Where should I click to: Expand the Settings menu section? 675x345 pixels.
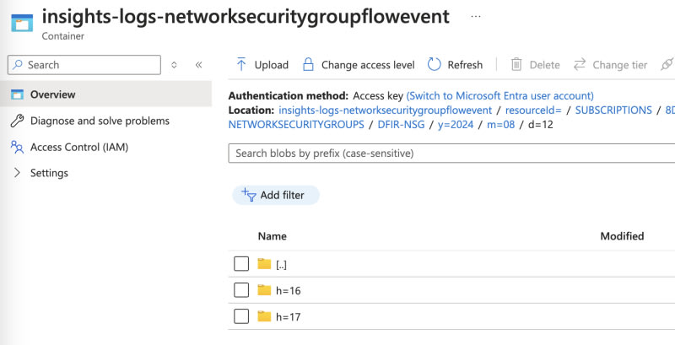tap(17, 173)
